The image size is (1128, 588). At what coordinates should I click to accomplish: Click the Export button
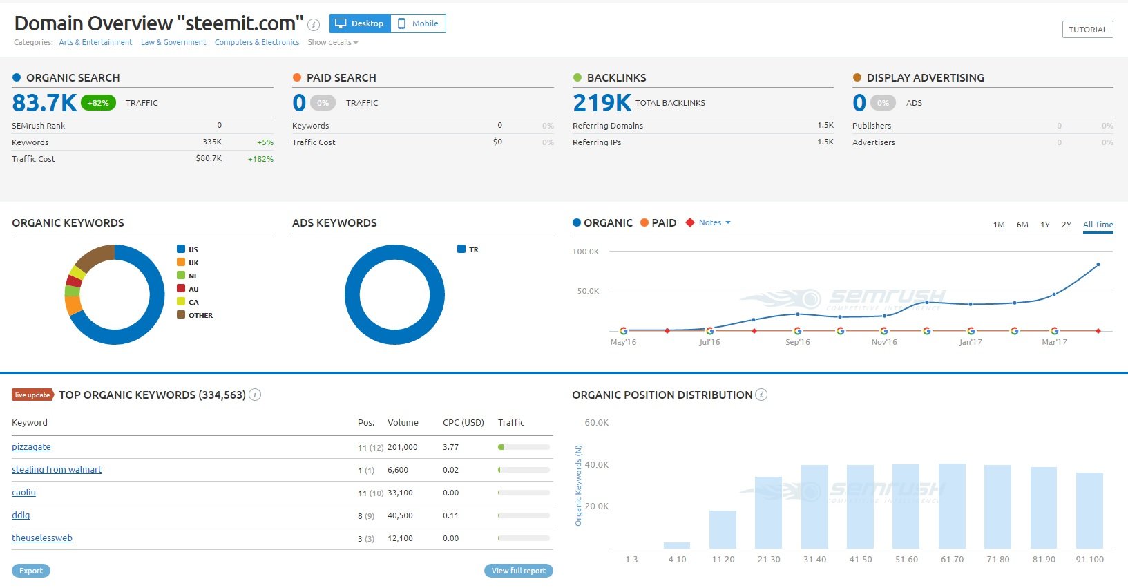coord(31,571)
